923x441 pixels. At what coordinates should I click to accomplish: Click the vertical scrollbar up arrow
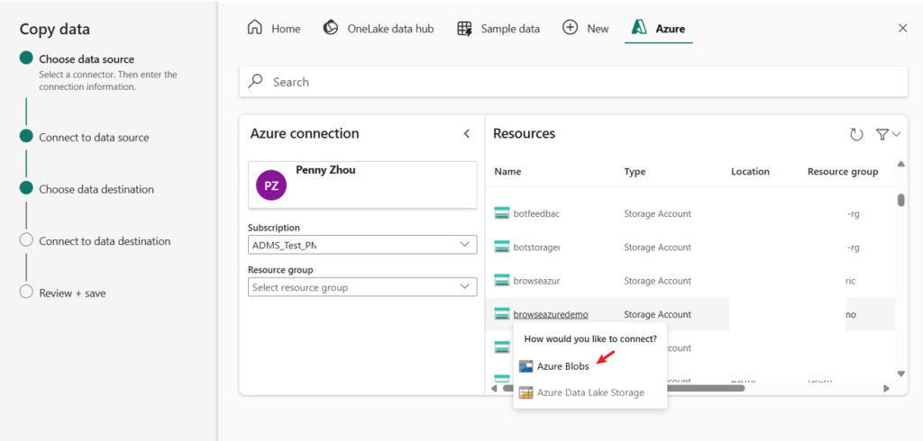coord(900,164)
